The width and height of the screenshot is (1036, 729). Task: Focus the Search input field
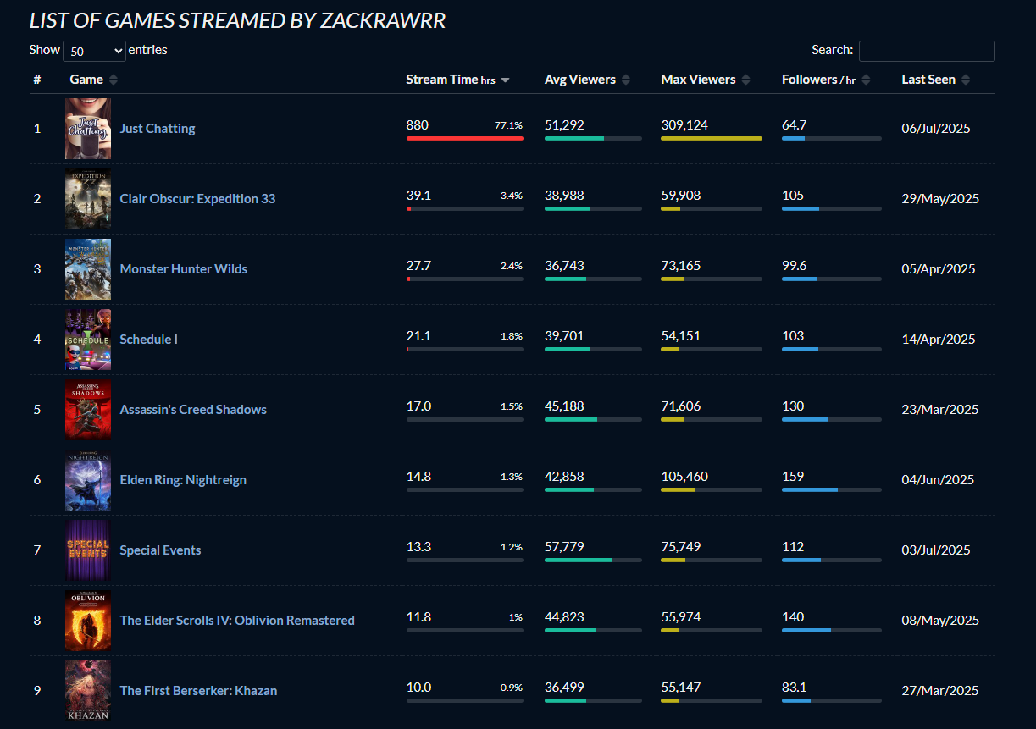click(x=927, y=51)
